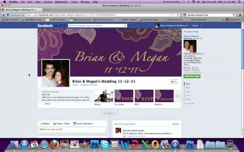Screen dimensions: 244x152
Task: Click into the What's on your mind field
Action: pyautogui.click(x=72, y=129)
